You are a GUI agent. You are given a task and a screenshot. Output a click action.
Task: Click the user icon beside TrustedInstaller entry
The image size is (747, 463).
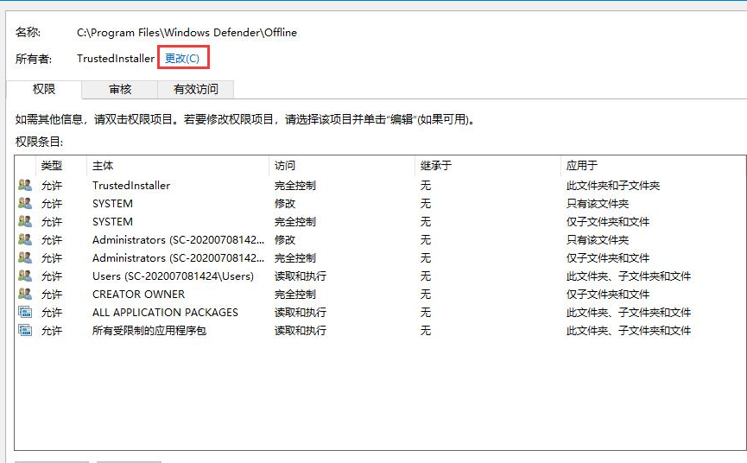24,186
